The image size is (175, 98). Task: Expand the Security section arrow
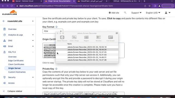pyautogui.click(x=33, y=77)
